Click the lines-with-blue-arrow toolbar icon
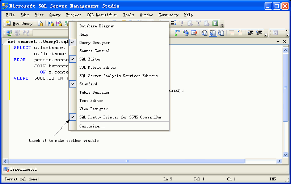The height and width of the screenshot is (184, 291). point(173,23)
